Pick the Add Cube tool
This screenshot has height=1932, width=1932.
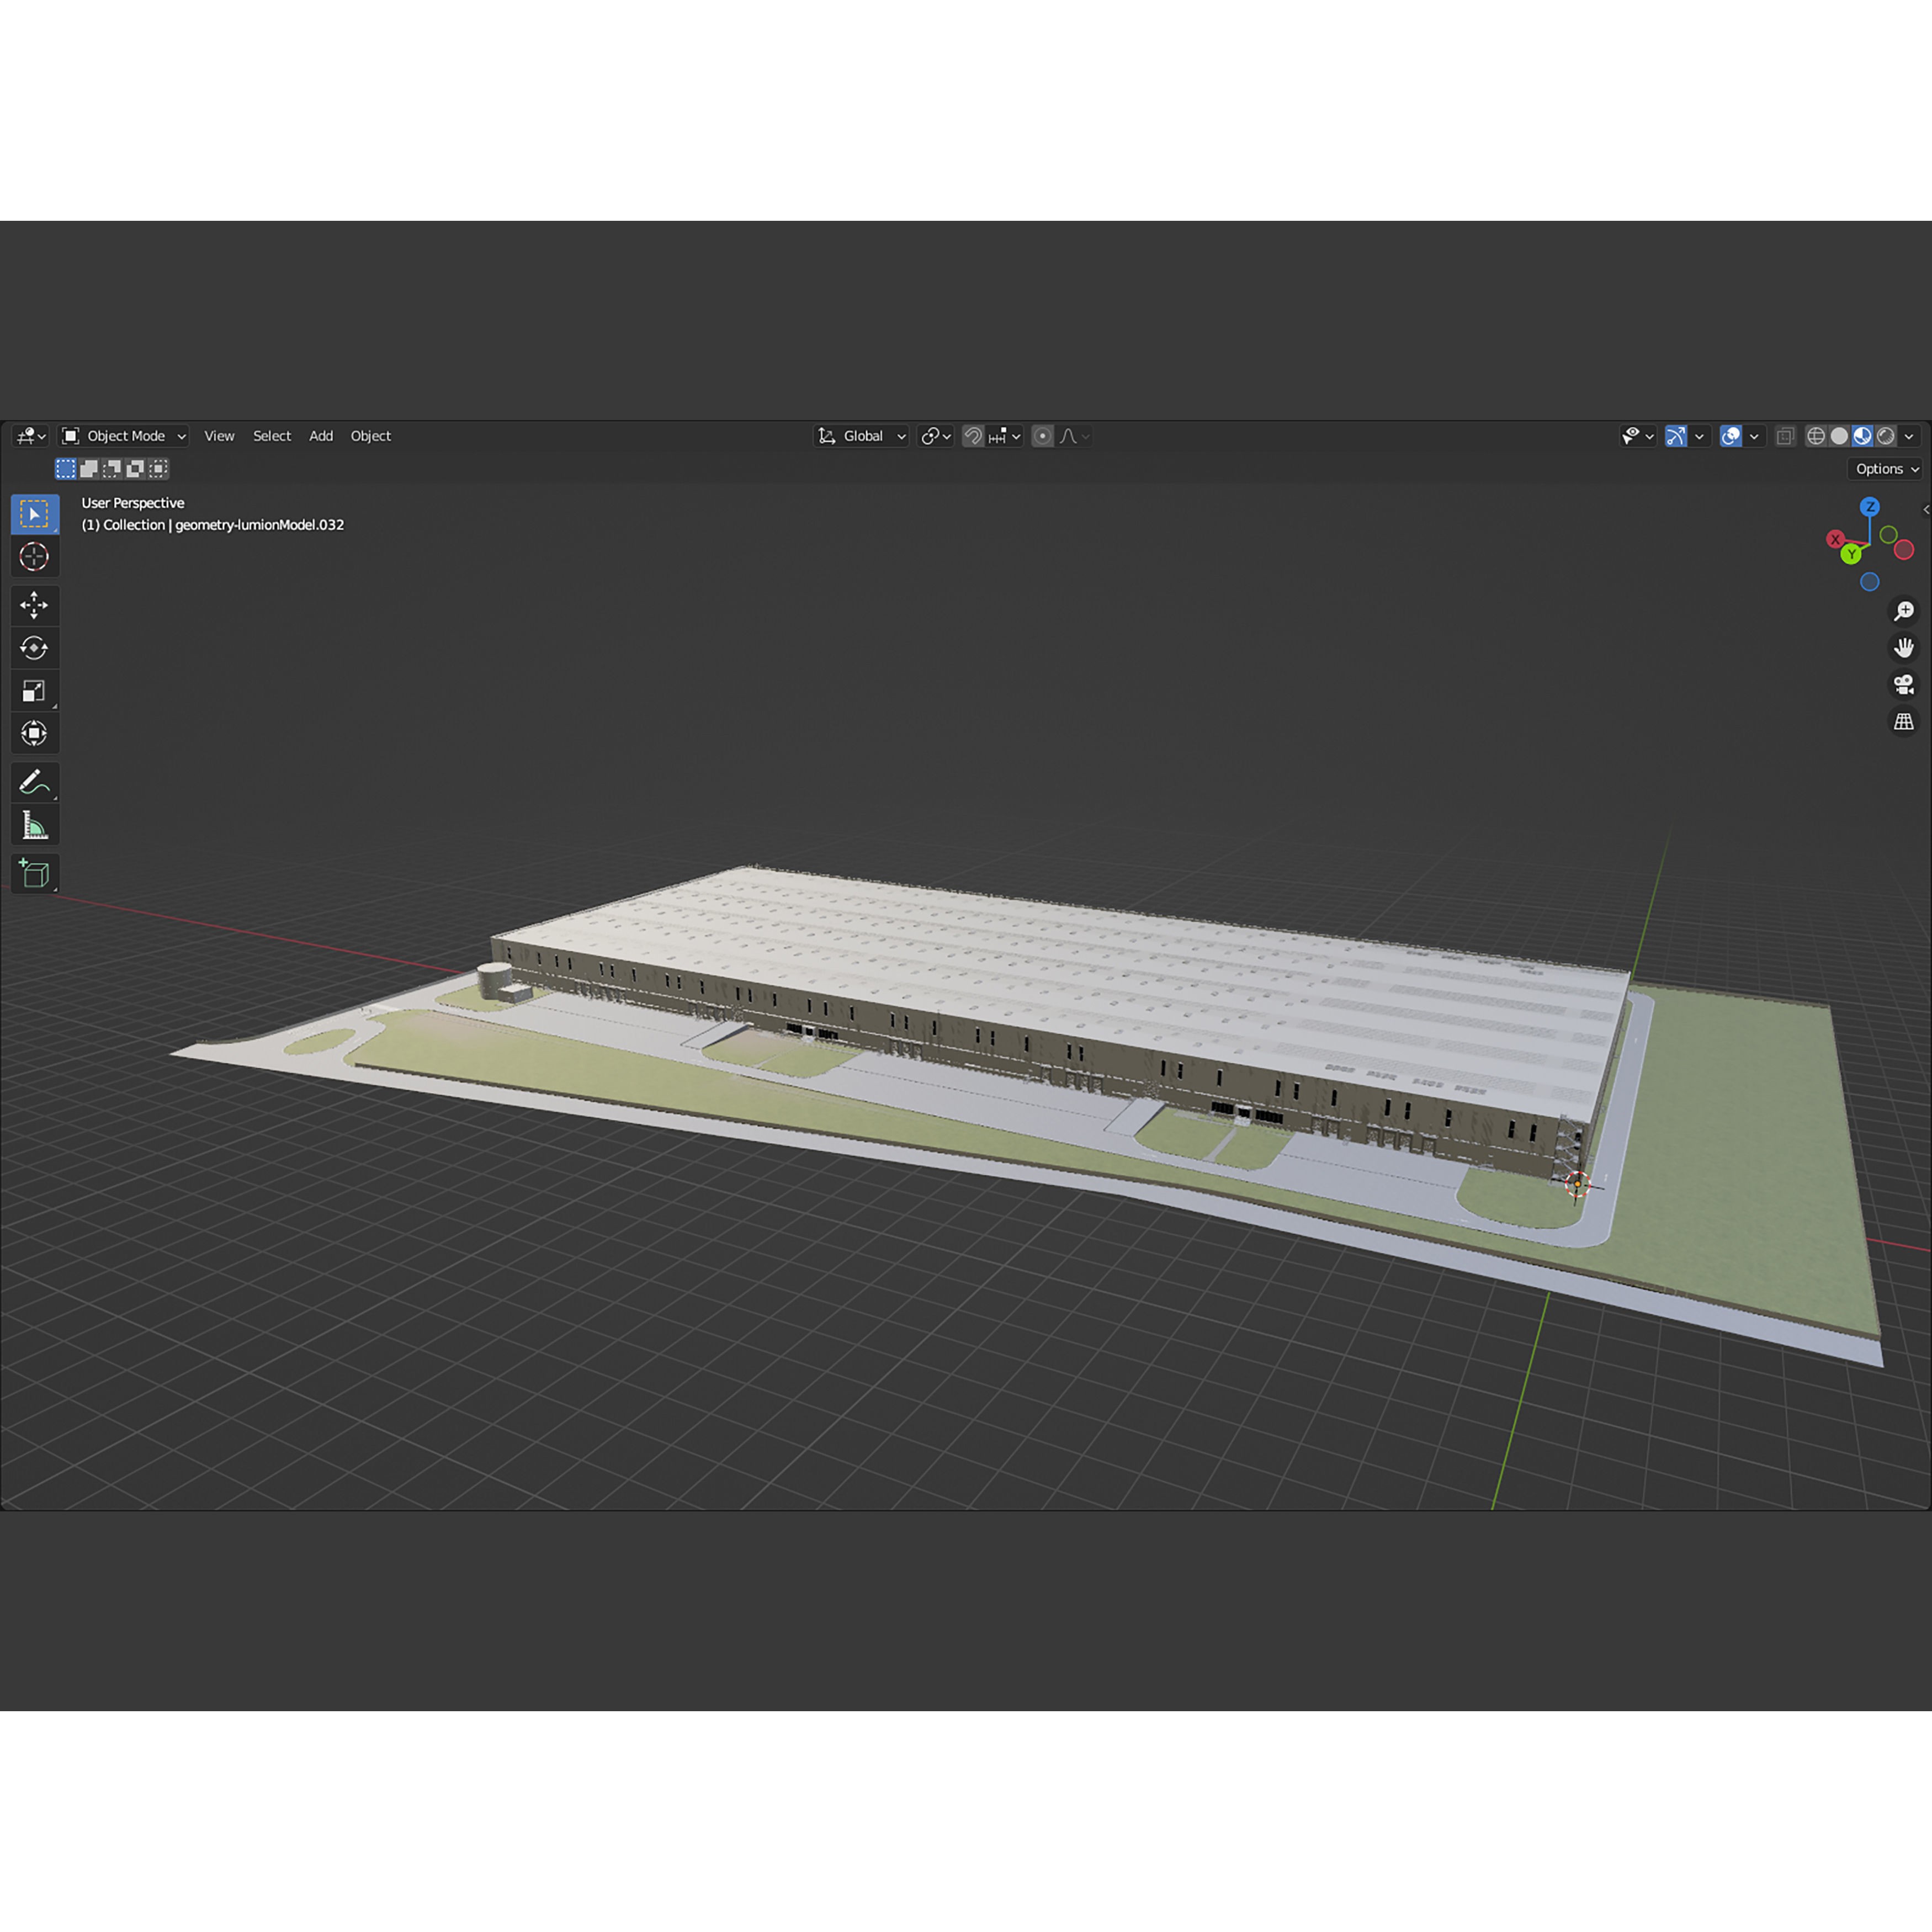pyautogui.click(x=34, y=874)
